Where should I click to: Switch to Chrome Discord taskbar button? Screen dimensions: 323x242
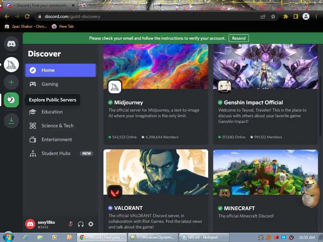click(x=102, y=237)
